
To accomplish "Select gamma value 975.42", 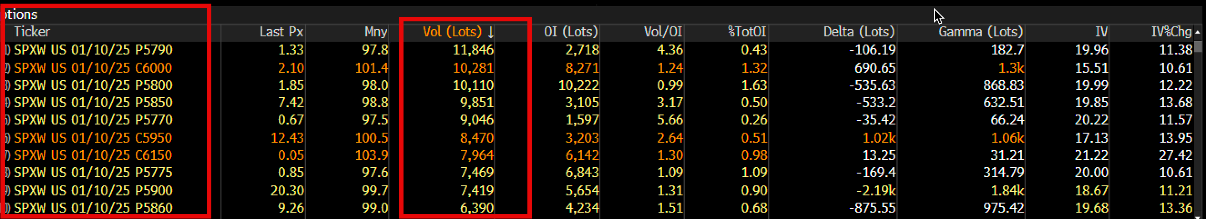I will 1003,208.
